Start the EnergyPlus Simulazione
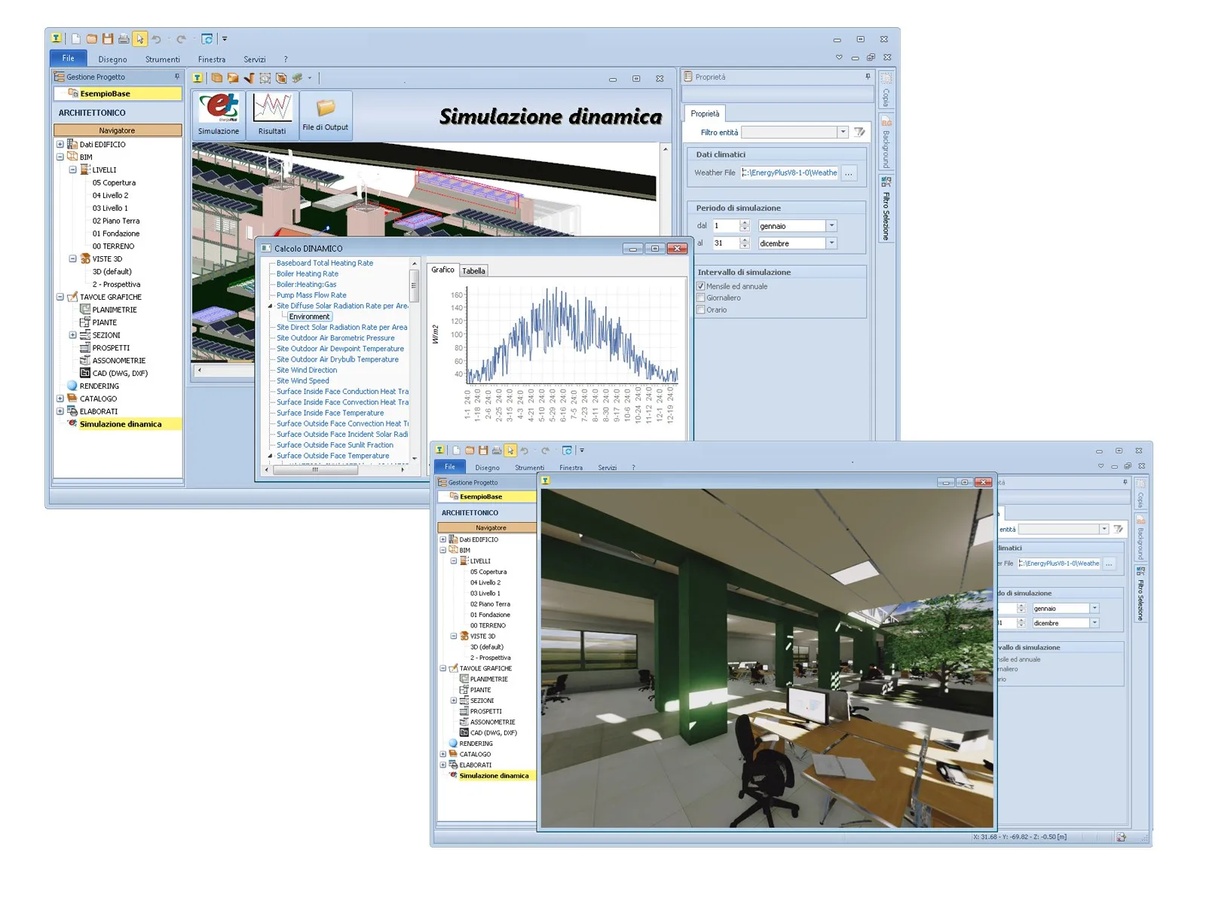The image size is (1206, 904). pos(219,115)
